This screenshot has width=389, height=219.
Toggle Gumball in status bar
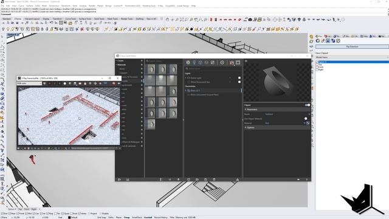tap(148, 218)
